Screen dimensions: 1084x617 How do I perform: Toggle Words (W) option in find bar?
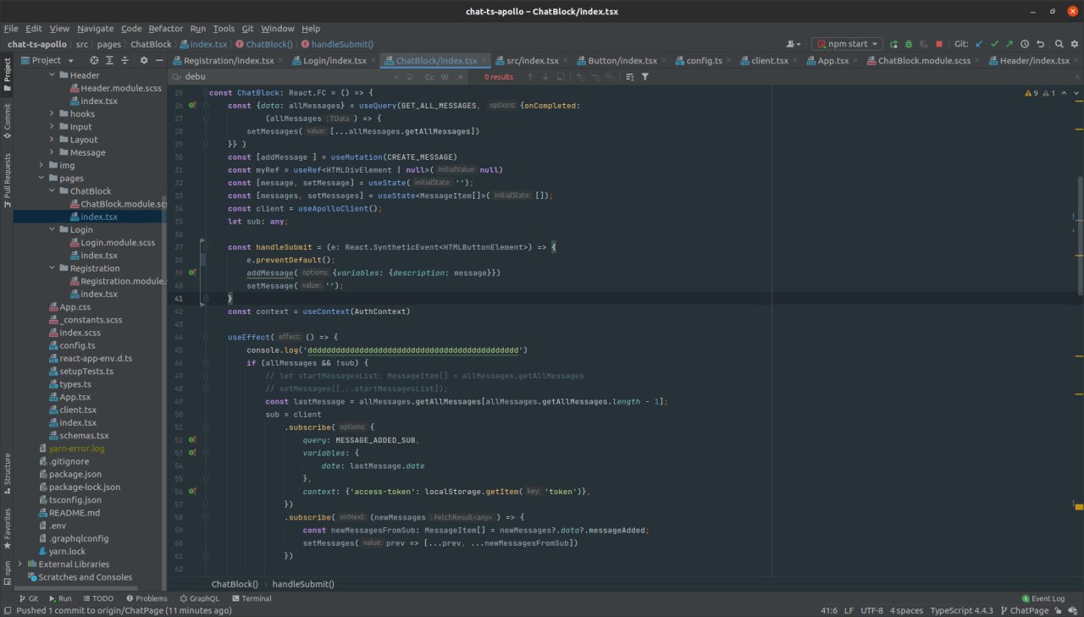(445, 77)
